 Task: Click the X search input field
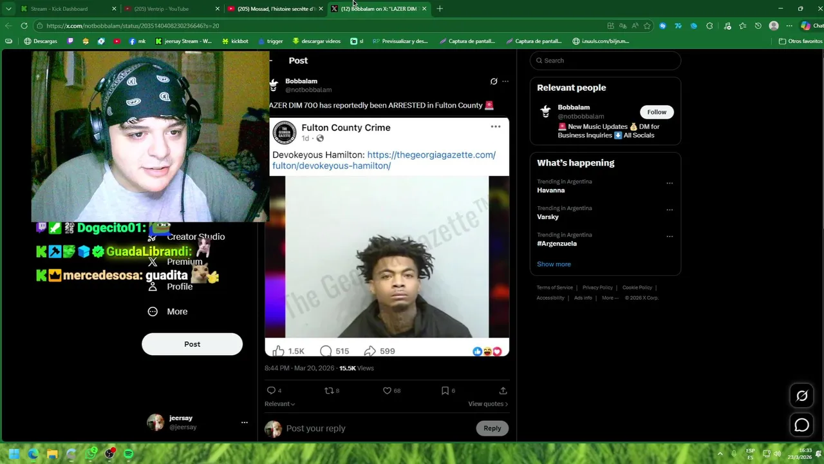pyautogui.click(x=605, y=61)
